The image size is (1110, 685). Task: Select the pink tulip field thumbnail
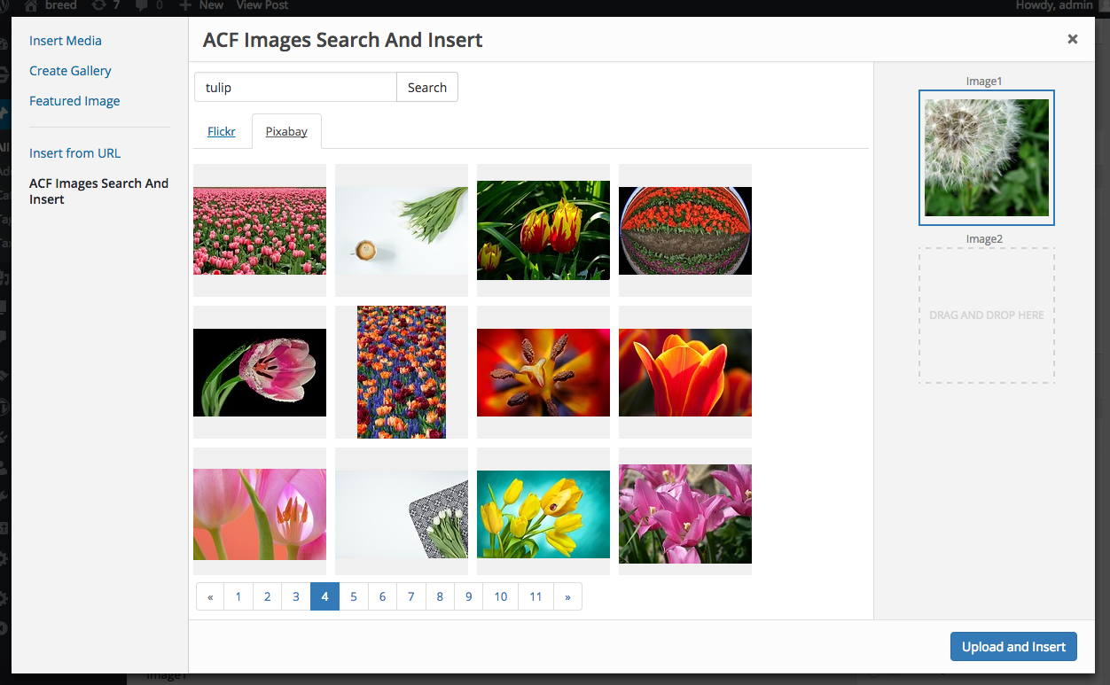click(260, 230)
